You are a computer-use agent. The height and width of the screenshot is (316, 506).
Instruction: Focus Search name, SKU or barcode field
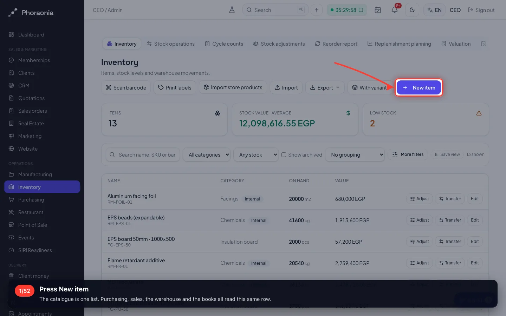click(143, 154)
